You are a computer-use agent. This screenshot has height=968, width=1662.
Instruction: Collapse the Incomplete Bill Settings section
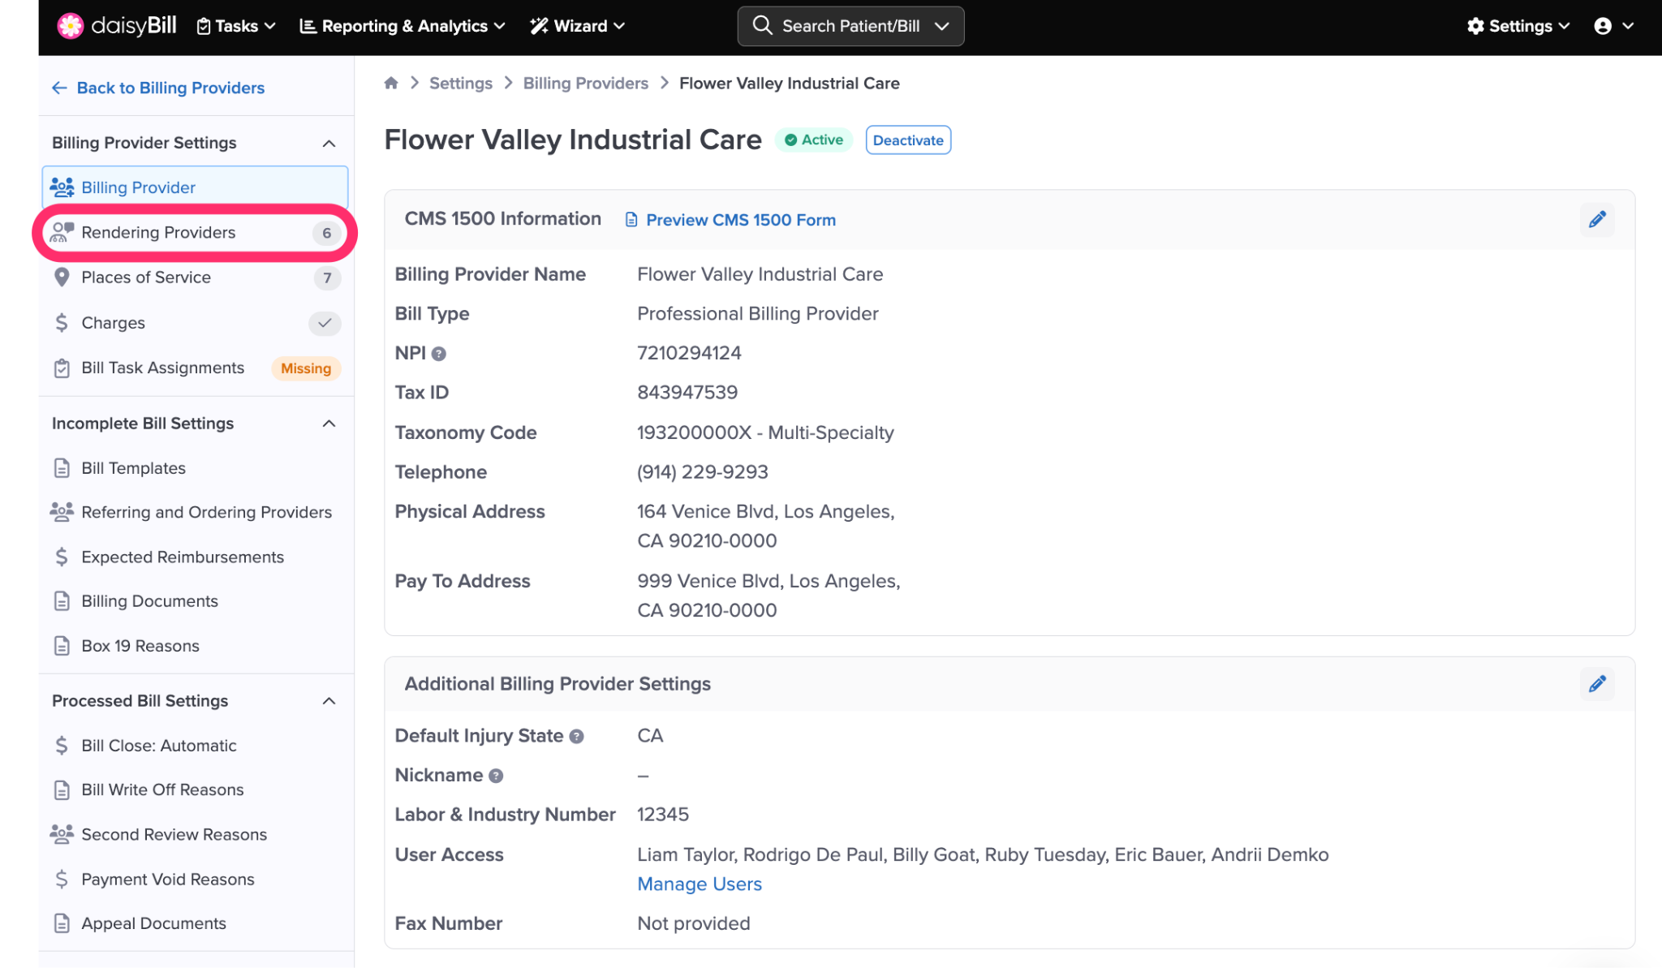(329, 424)
